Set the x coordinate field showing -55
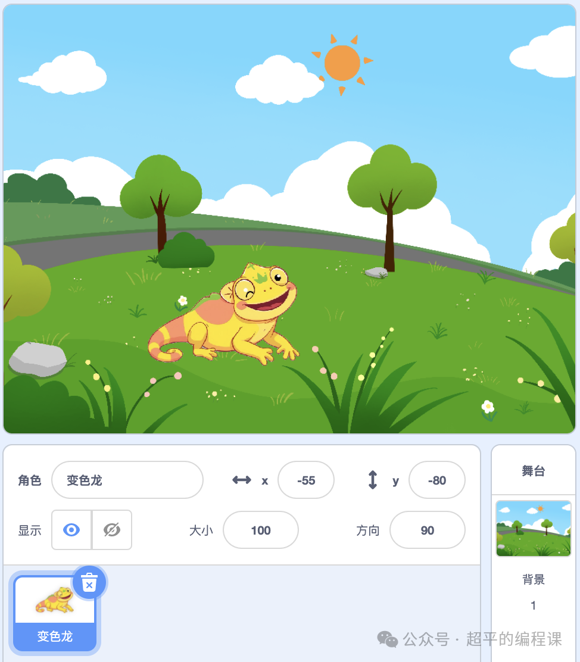This screenshot has width=580, height=662. [306, 480]
